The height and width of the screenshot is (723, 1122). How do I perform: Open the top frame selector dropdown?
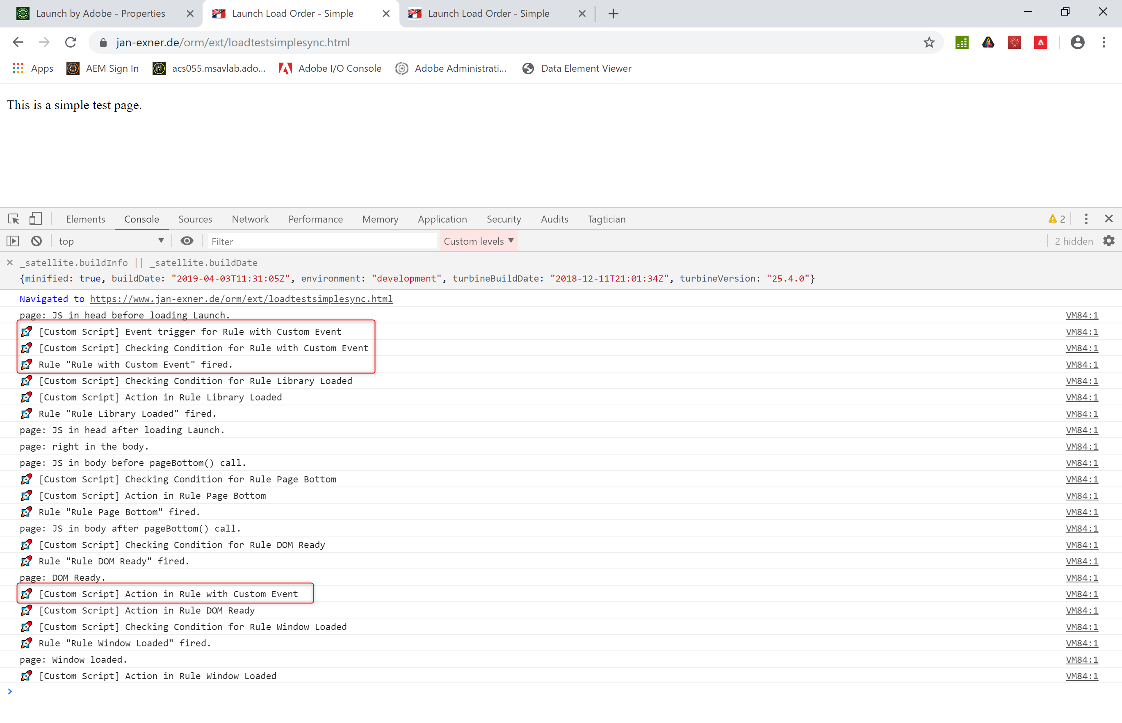(111, 240)
